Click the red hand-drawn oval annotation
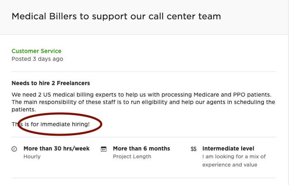 [x=60, y=124]
